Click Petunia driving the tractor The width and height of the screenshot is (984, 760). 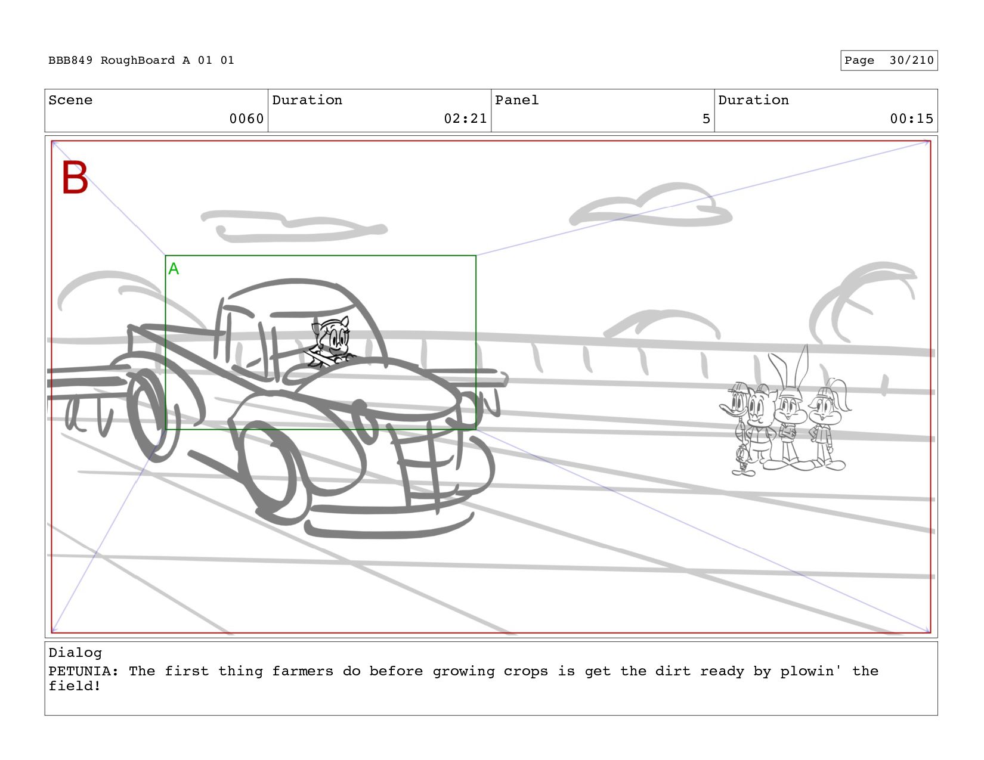coord(332,342)
